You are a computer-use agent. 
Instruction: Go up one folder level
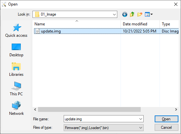tap(132, 14)
